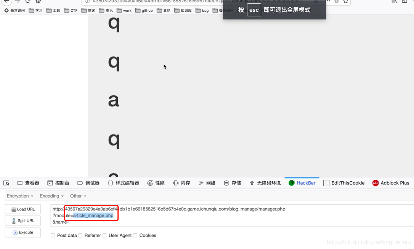This screenshot has height=249, width=414.
Task: Enable the User Agent checkbox
Action: [x=104, y=235]
